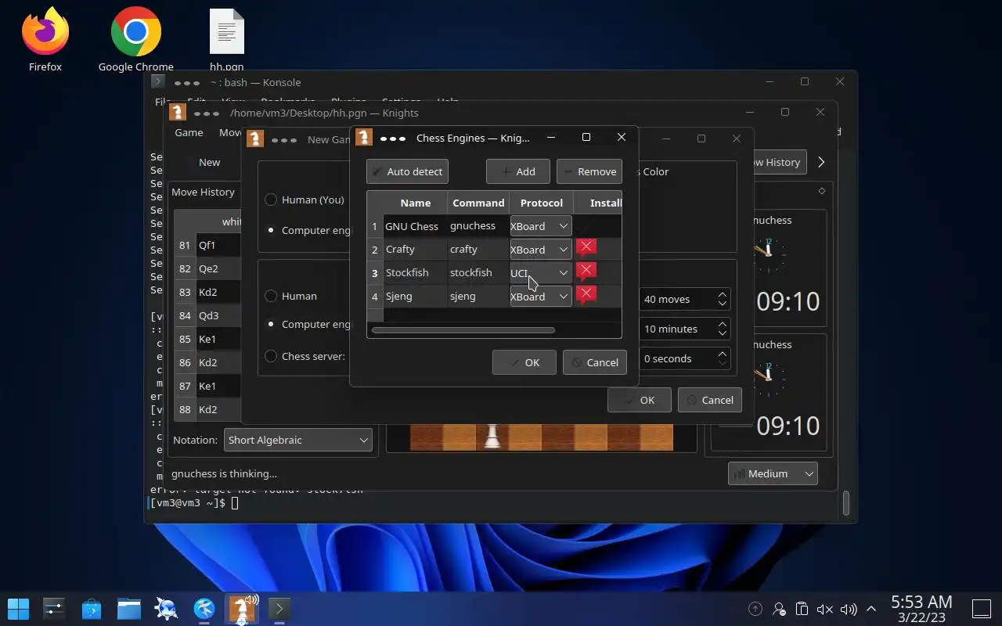The width and height of the screenshot is (1002, 626).
Task: Click OK in New Game dialog
Action: pyautogui.click(x=640, y=400)
